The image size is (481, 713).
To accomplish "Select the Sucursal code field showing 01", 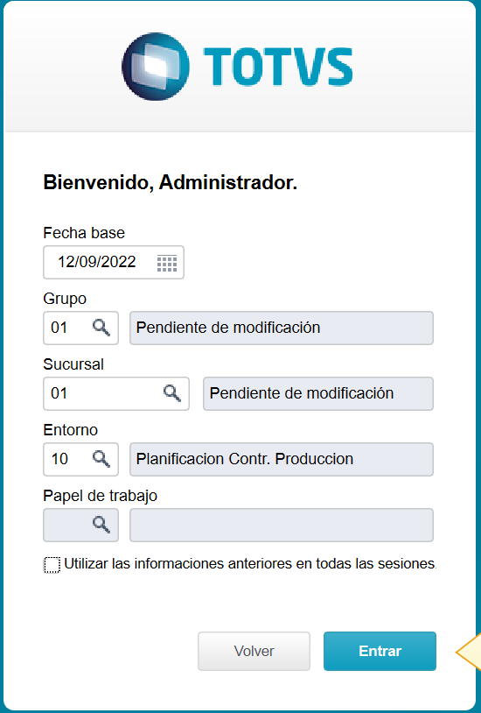I will pos(116,393).
